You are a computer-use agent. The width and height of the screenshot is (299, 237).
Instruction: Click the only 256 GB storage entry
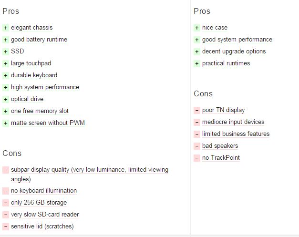(x=39, y=203)
